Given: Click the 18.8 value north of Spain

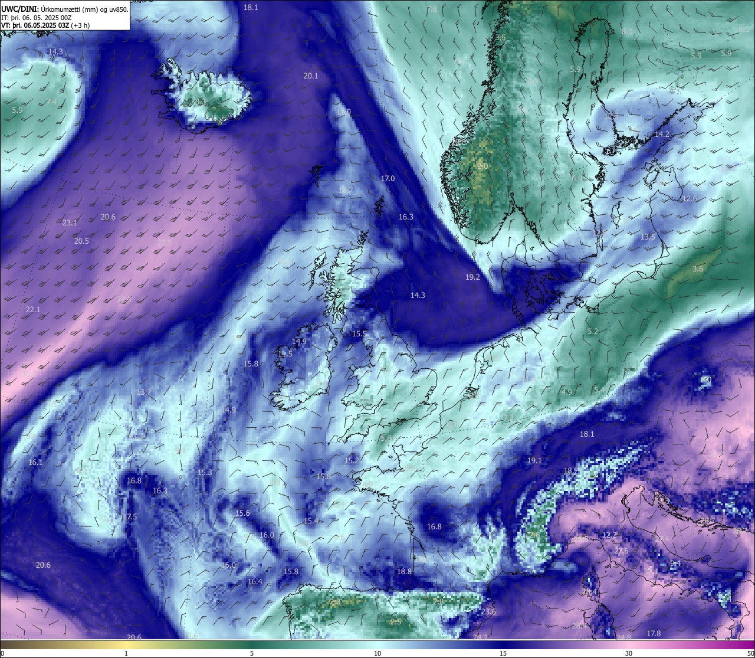Looking at the screenshot, I should [404, 571].
